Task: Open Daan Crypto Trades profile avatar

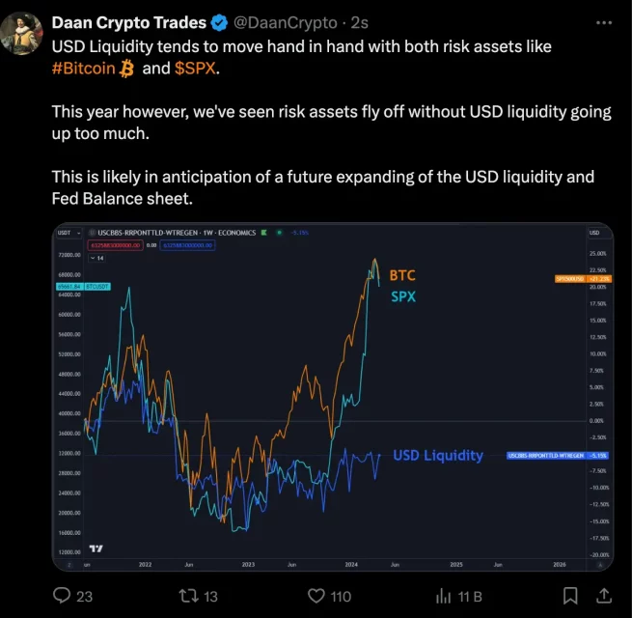Action: [21, 33]
